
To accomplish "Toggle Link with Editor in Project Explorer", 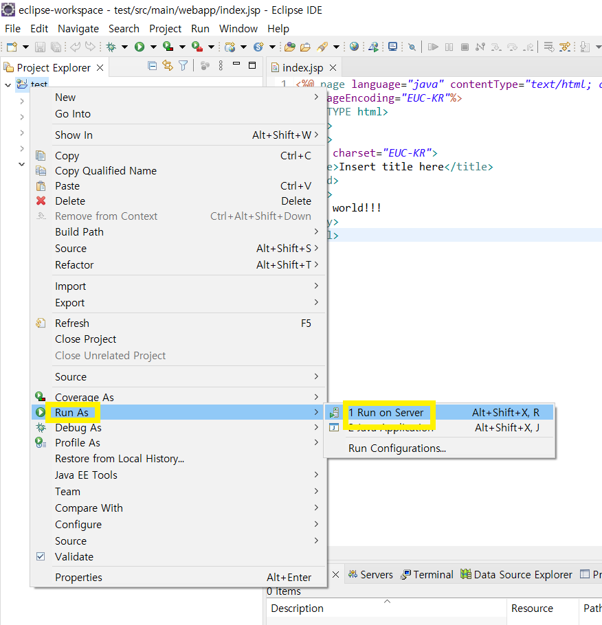I will pos(168,66).
